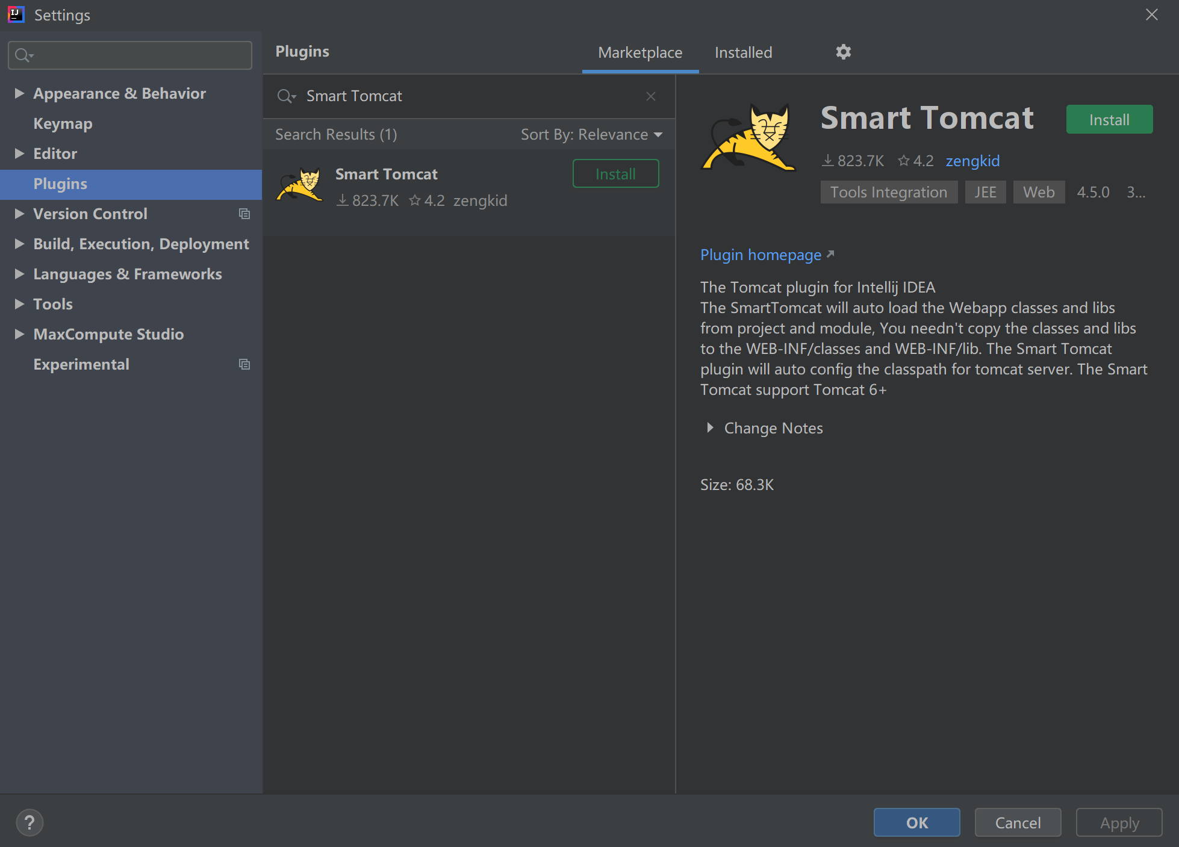Switch to the Installed tab
Screen dimensions: 1179x847
pos(743,53)
